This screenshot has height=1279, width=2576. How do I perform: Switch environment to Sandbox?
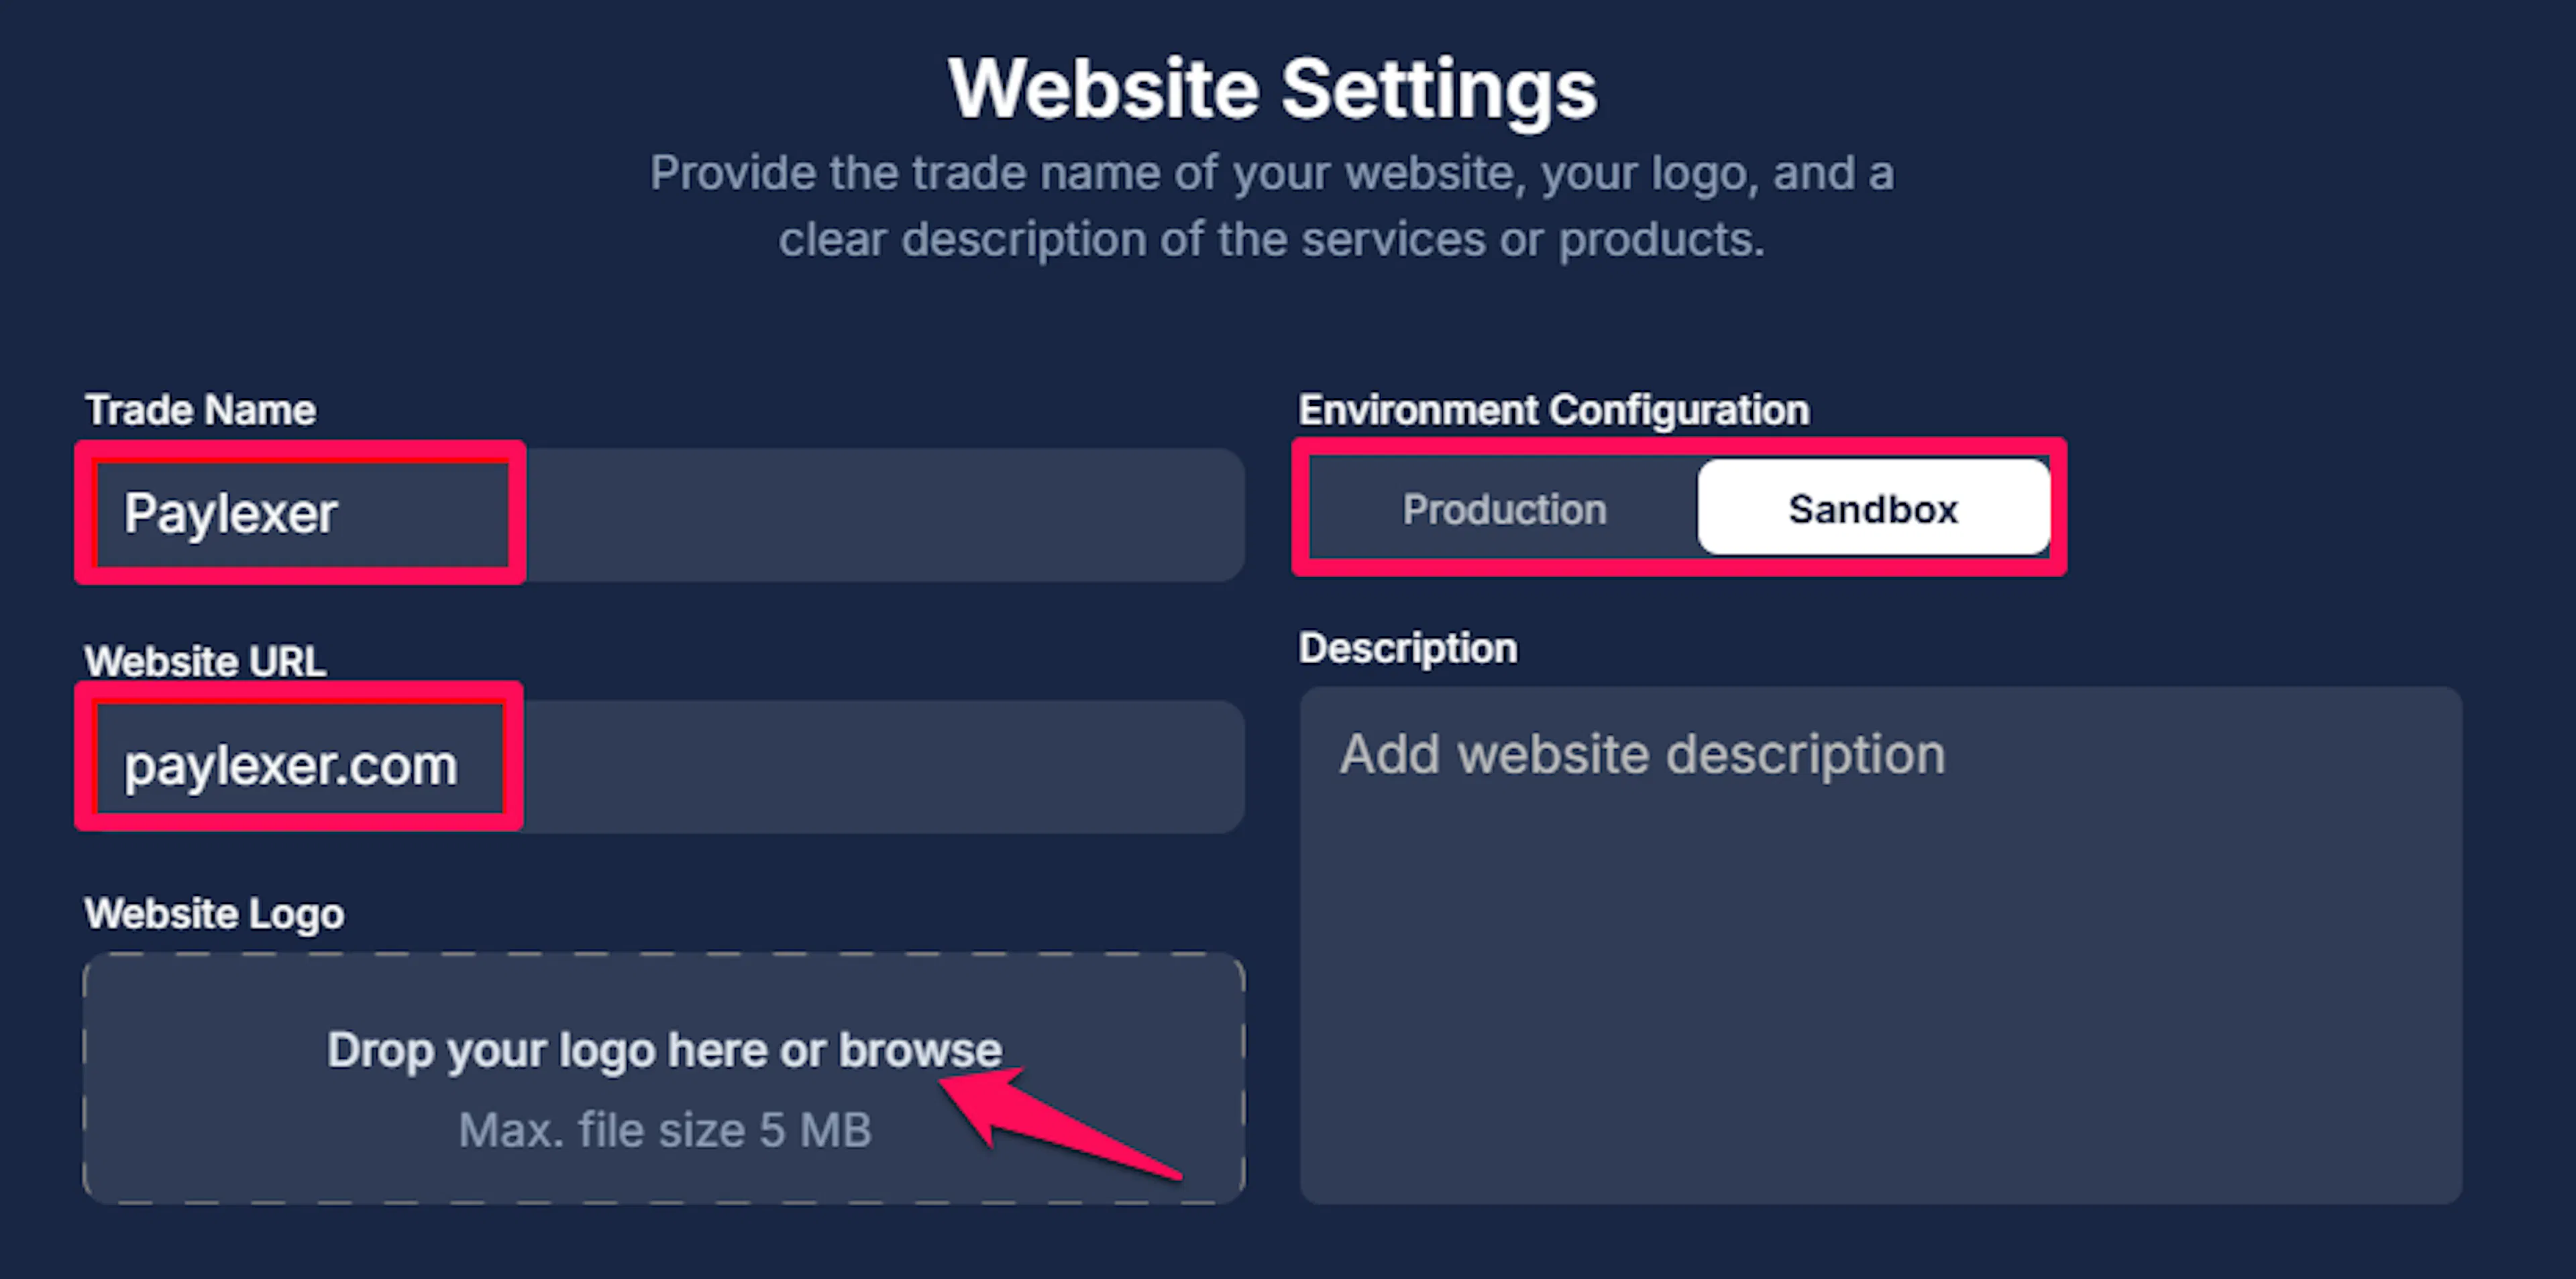(x=1873, y=508)
